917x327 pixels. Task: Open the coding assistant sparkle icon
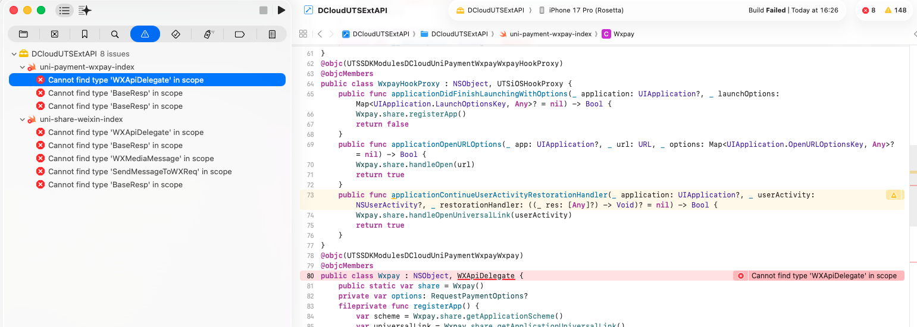click(x=85, y=10)
